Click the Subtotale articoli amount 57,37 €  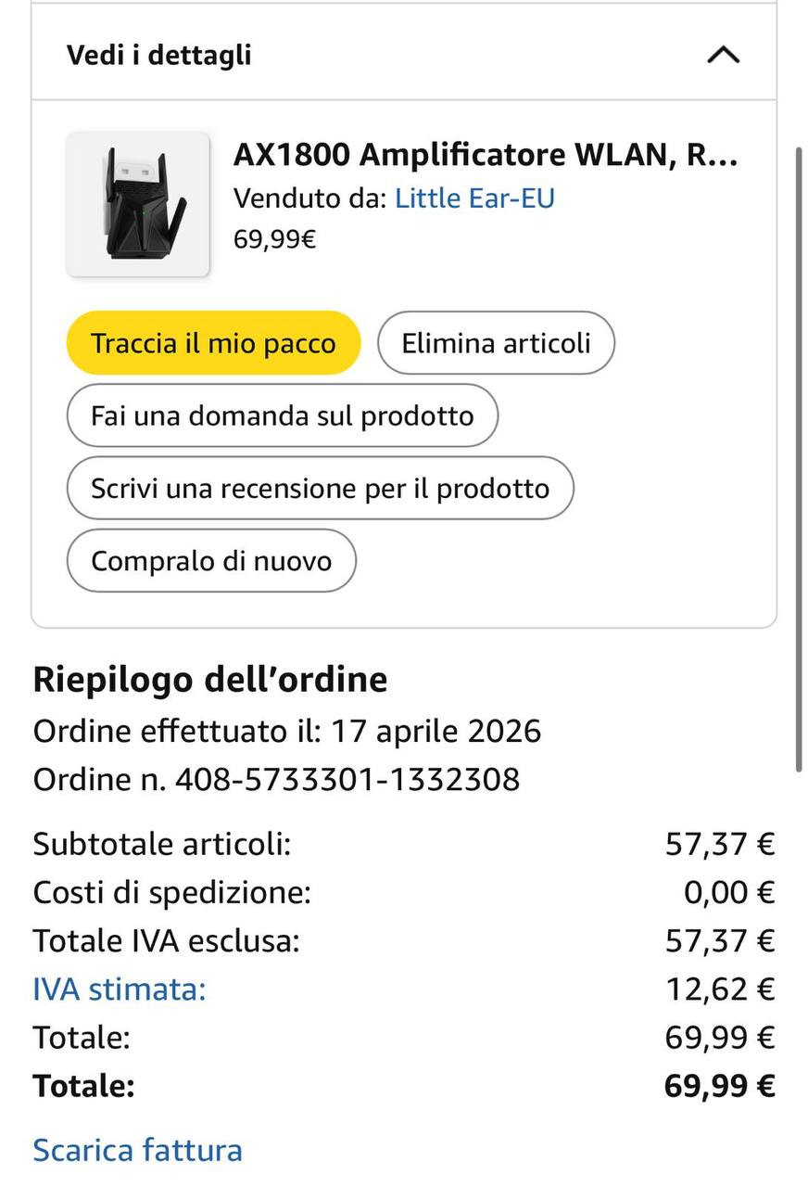(720, 844)
